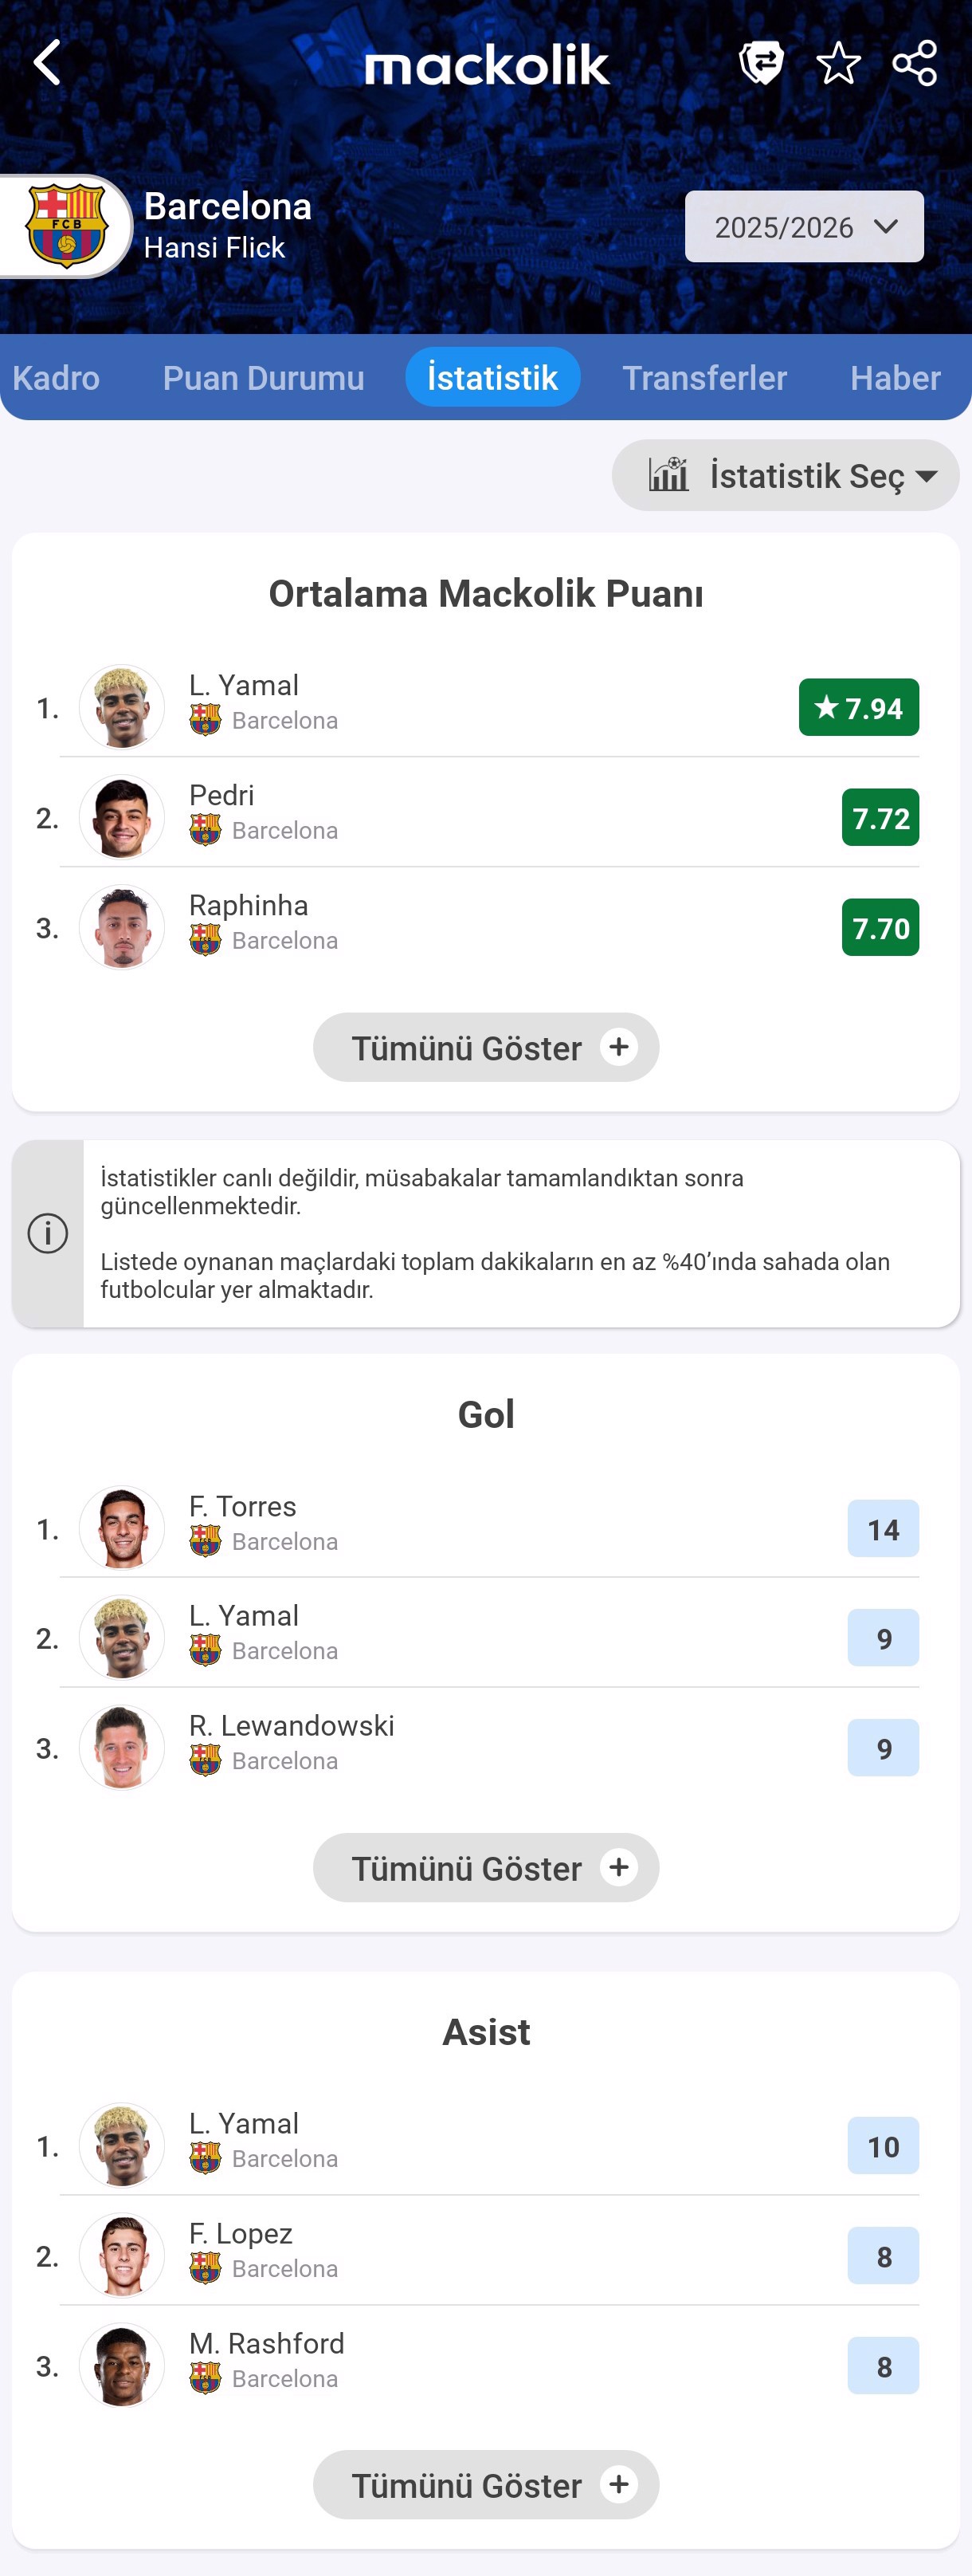
Task: Tap M. Rashford's player photo
Action: [122, 2365]
